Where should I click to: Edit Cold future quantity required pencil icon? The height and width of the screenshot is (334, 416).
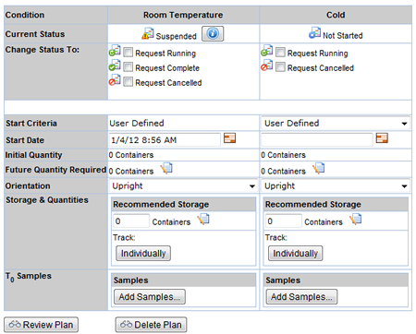tap(319, 169)
